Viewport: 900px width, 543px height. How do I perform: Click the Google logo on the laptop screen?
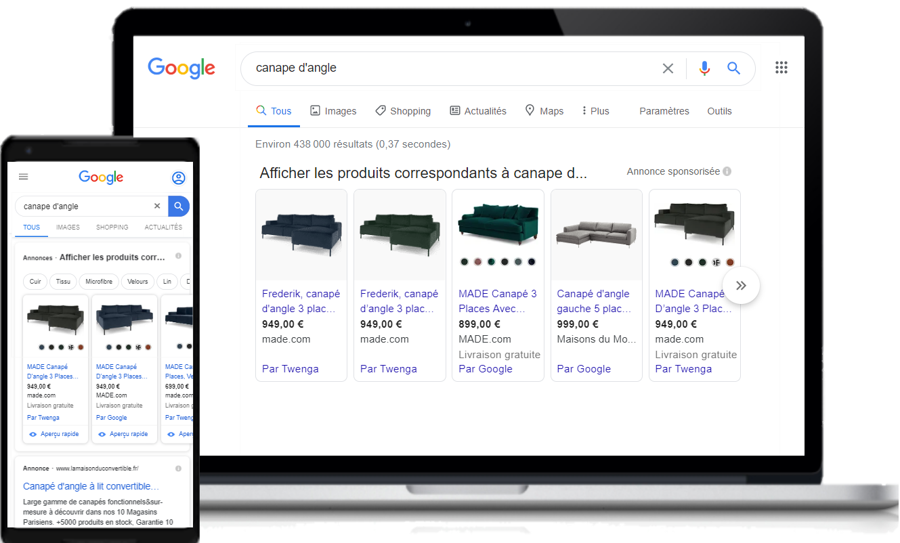tap(181, 68)
